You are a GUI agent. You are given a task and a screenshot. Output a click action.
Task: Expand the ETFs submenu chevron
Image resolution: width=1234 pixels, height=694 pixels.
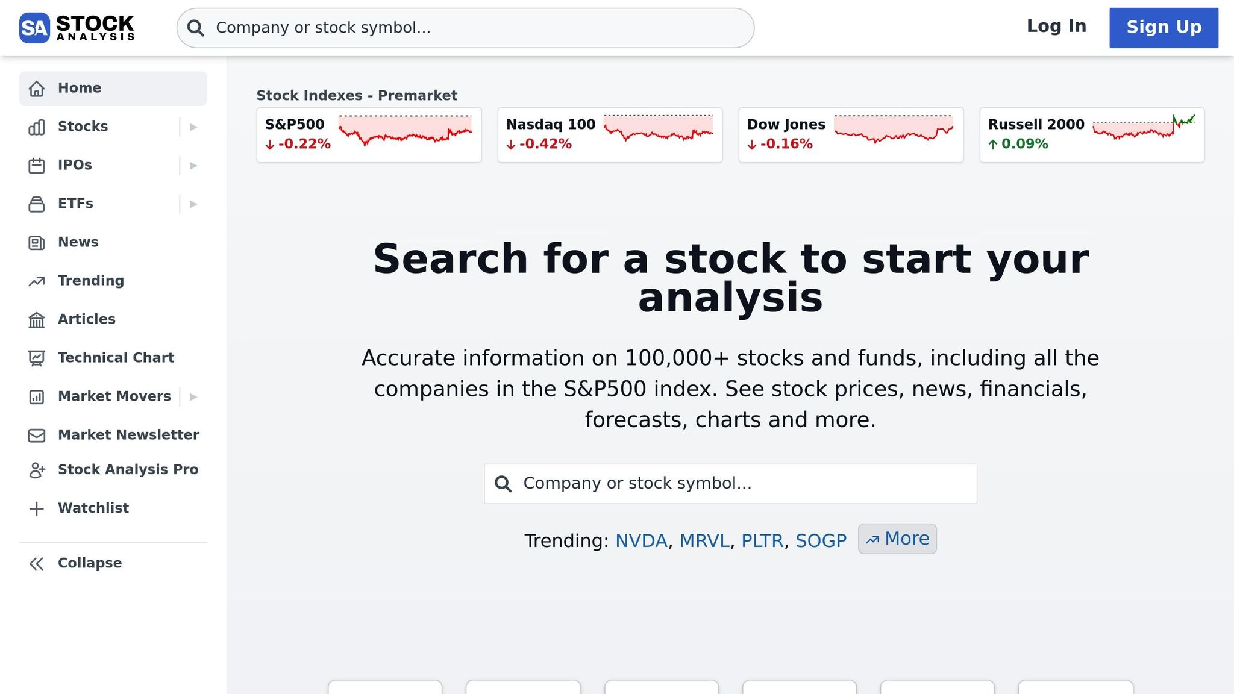tap(192, 204)
